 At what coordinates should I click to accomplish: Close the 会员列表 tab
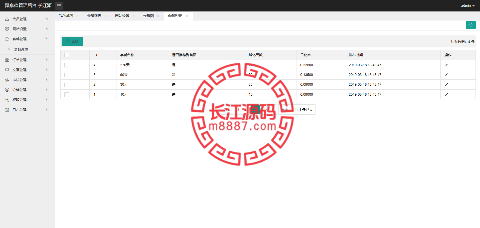tap(105, 16)
